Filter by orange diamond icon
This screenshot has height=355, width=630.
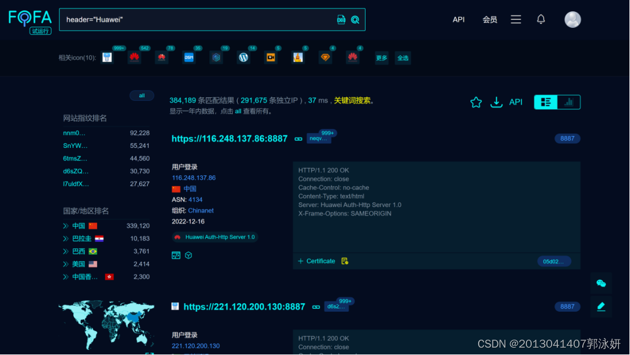click(325, 57)
